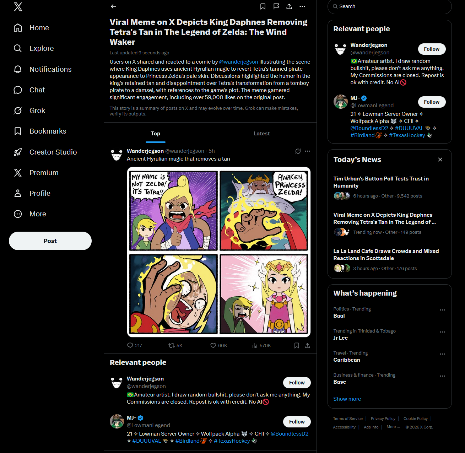
Task: Go back using the arrow icon
Action: click(x=113, y=6)
